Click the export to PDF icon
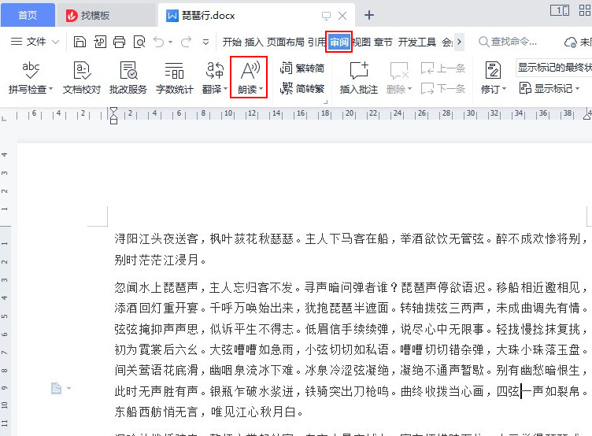 100,42
